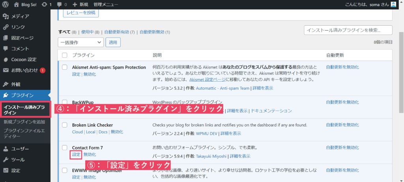Check the Contact Form 7 checkbox
Screen dimensions: 404x182
click(x=65, y=147)
